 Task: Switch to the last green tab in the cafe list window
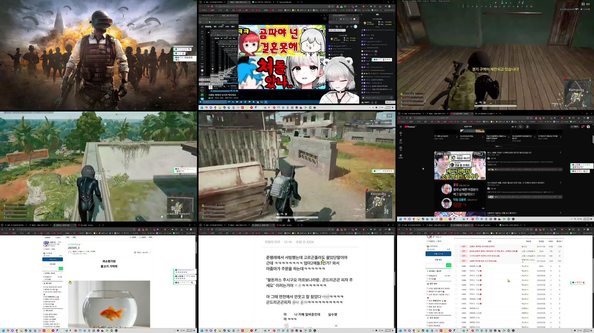pos(510,225)
